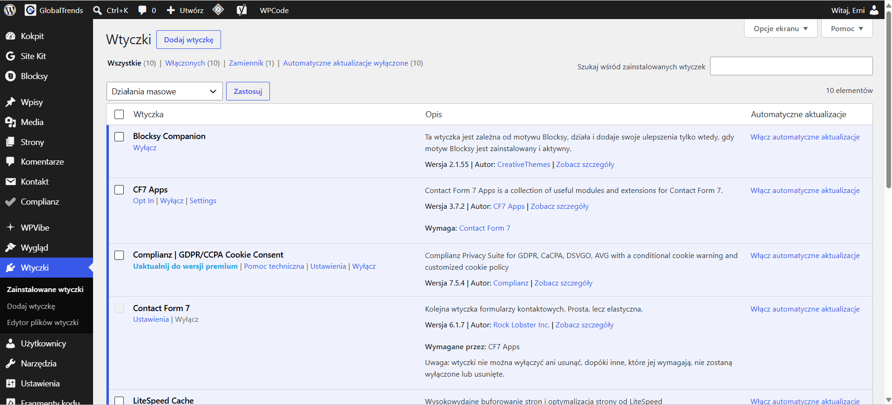Click the user avatar icon
This screenshot has width=892, height=405.
pyautogui.click(x=874, y=10)
